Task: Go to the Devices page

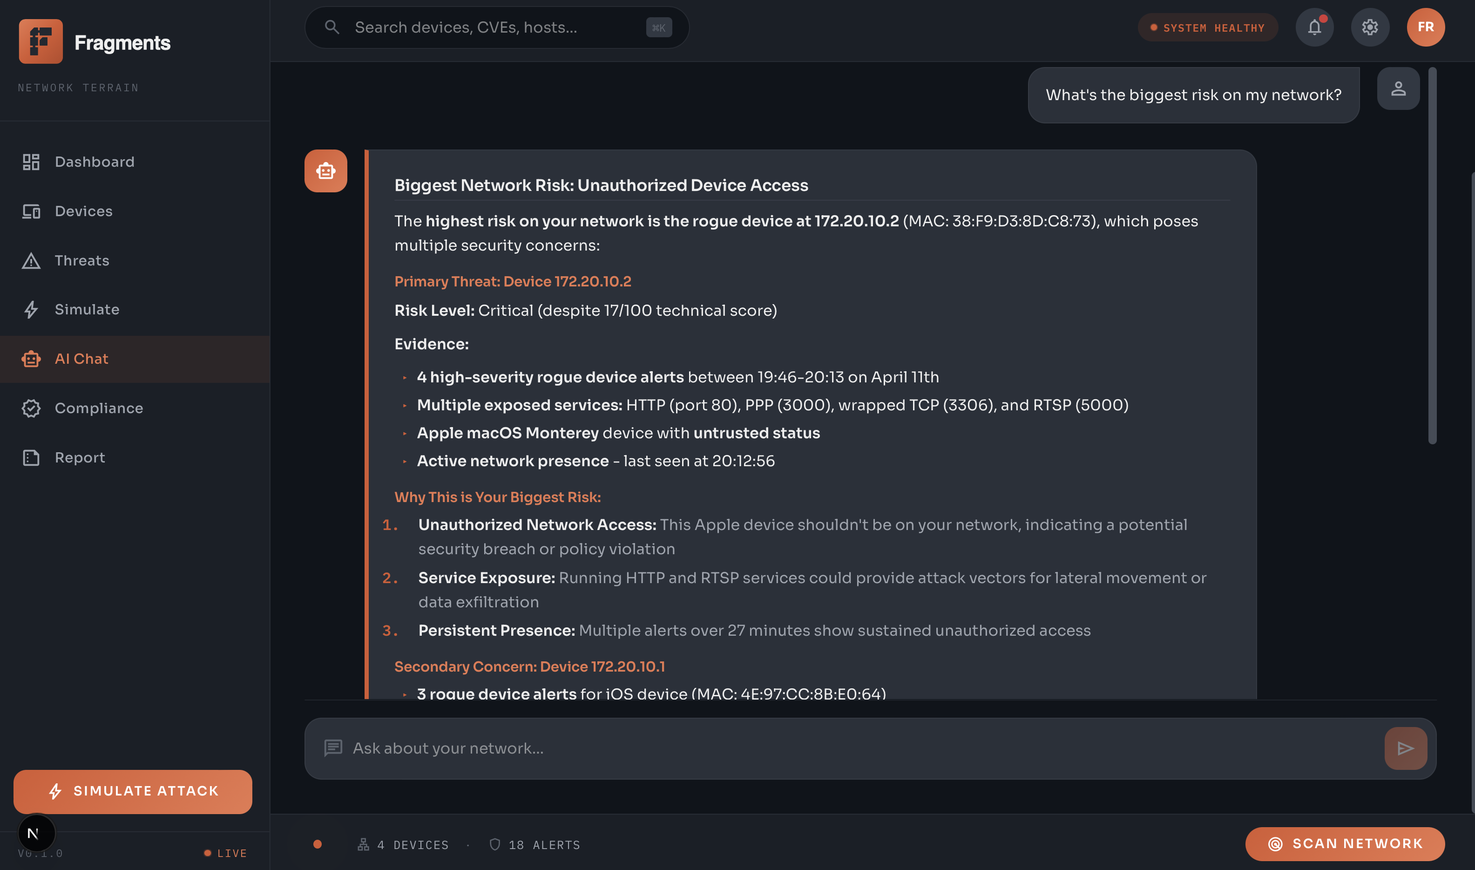Action: coord(83,211)
